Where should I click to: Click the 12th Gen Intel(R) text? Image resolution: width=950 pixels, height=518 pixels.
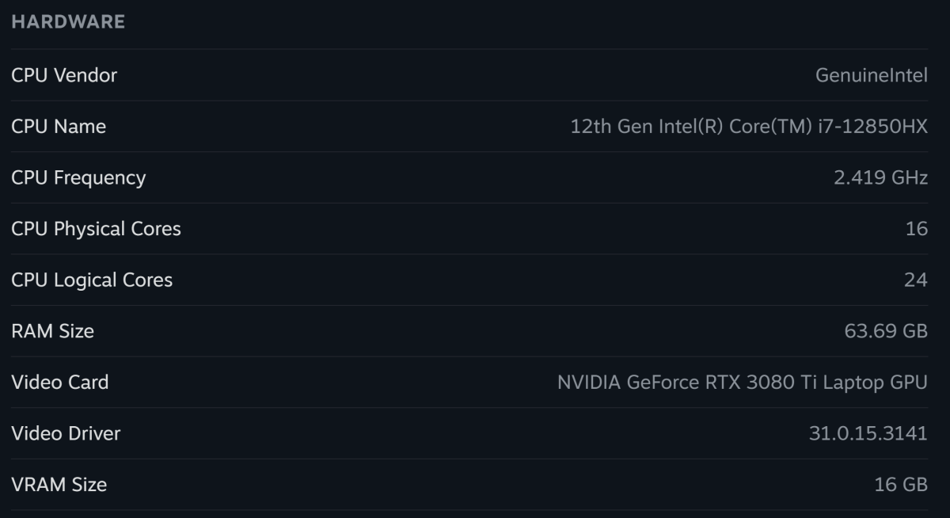point(647,127)
